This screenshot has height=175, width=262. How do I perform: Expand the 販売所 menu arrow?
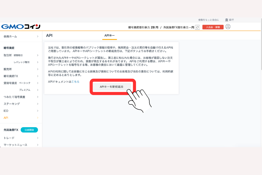click(37, 69)
